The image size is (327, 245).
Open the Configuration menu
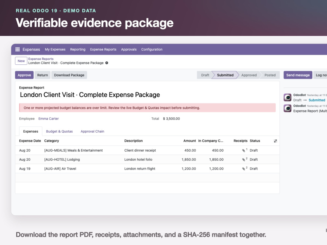coord(152,49)
